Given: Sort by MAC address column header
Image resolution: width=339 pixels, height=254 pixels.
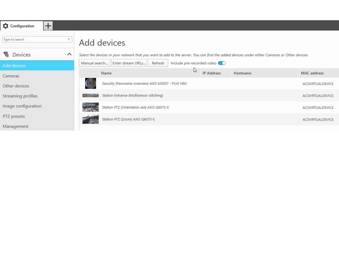Looking at the screenshot, I should coord(312,73).
